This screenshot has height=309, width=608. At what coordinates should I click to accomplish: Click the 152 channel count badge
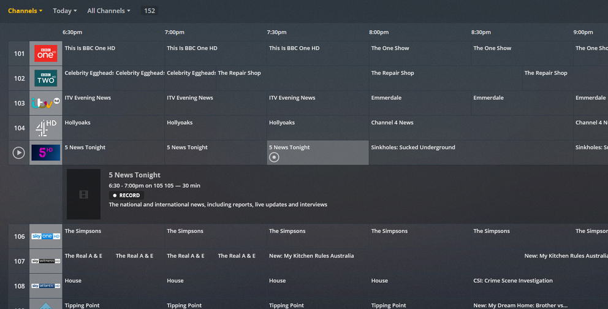(x=150, y=11)
